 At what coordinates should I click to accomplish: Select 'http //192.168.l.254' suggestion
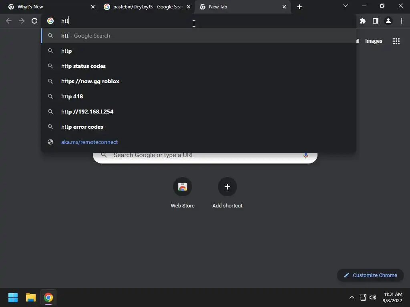(199, 112)
